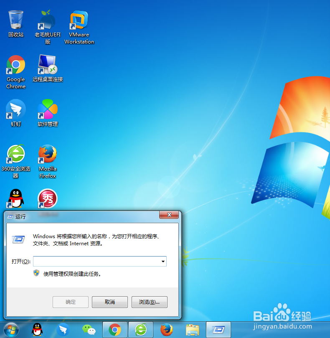Image resolution: width=330 pixels, height=338 pixels.
Task: Select the QQ penguin desktop shortcut
Action: 16,198
